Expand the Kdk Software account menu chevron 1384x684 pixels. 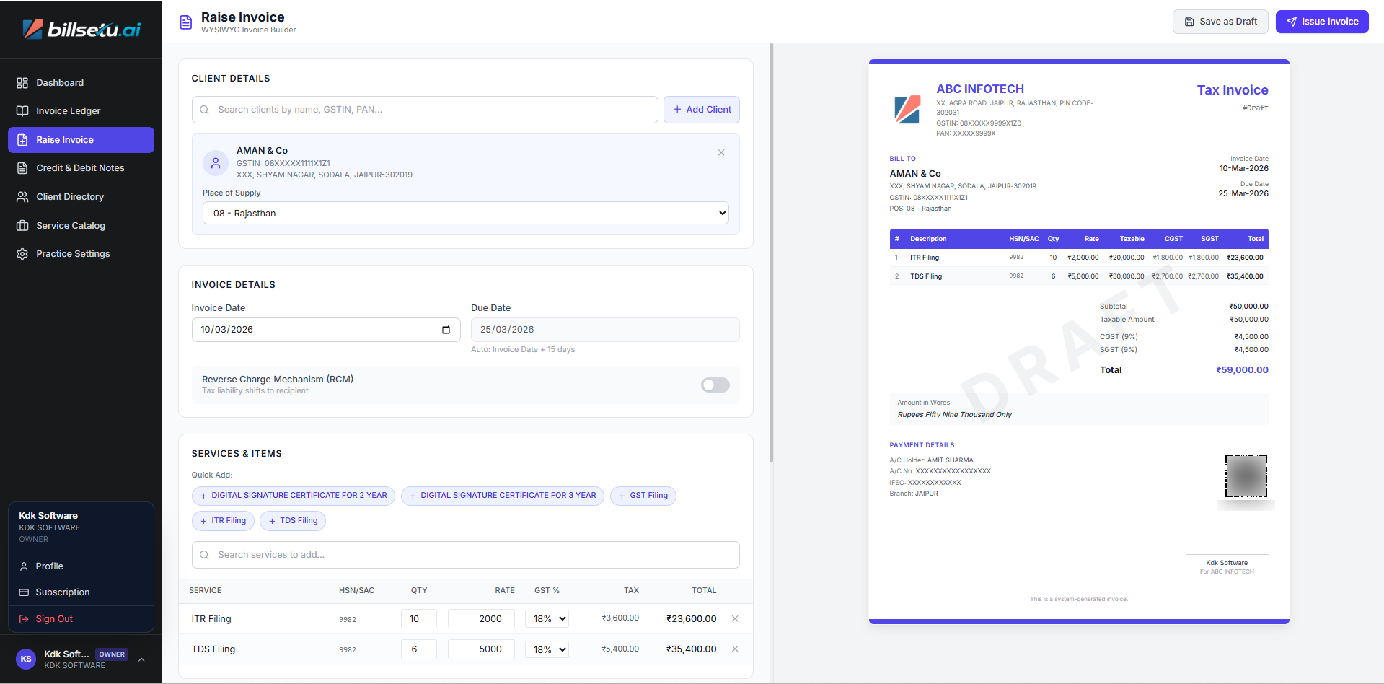(x=141, y=659)
